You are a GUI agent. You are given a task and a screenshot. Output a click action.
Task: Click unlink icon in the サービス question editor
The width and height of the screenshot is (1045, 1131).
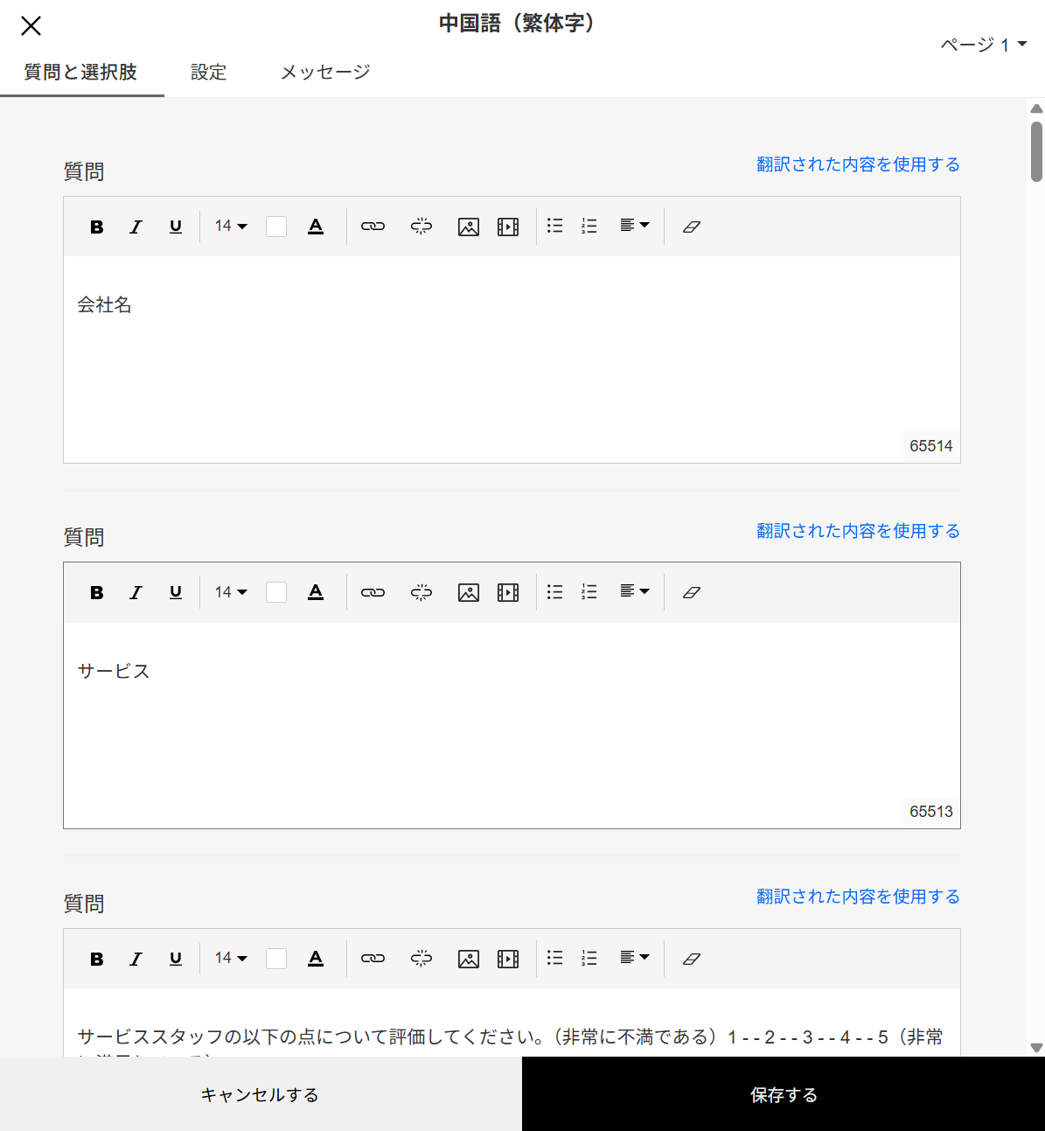tap(421, 593)
